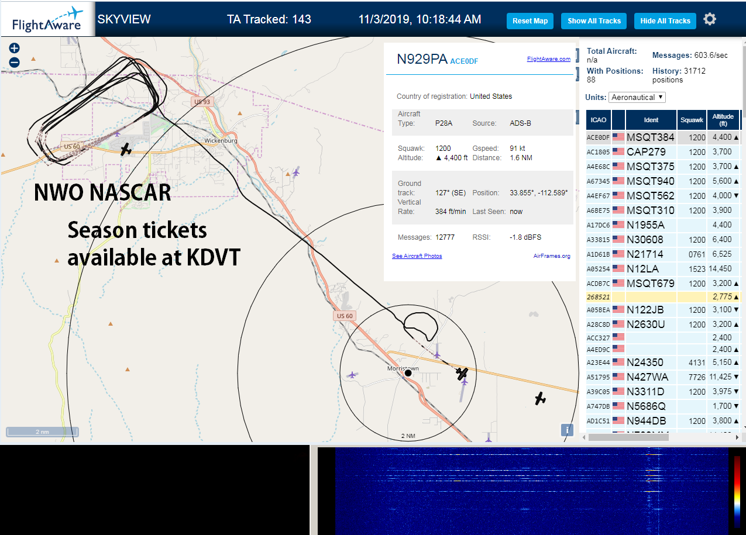
Task: Select the MSQT375 aircraft row
Action: pos(663,167)
